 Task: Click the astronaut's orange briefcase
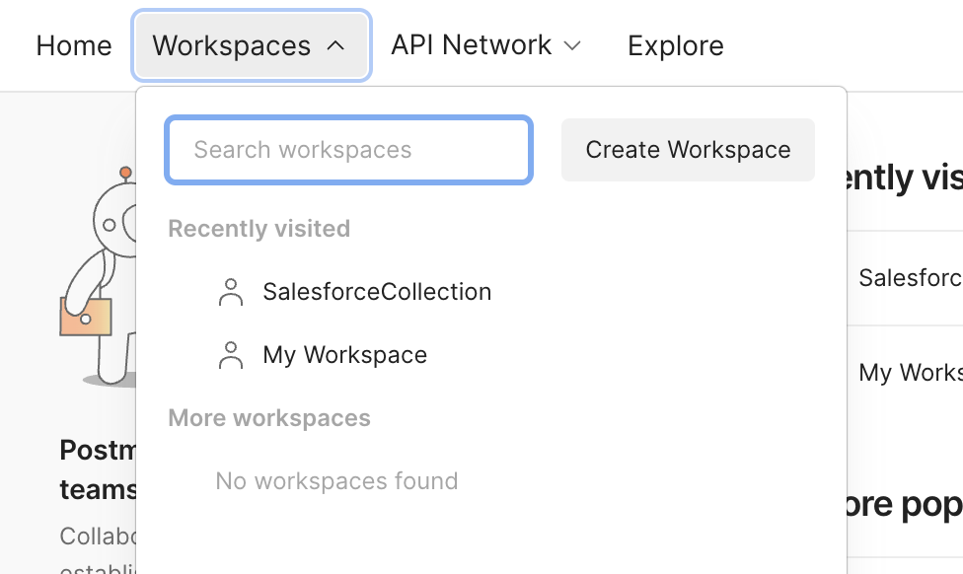(86, 318)
